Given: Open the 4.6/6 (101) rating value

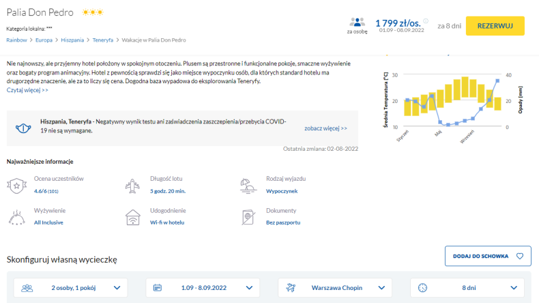Looking at the screenshot, I should click(x=46, y=191).
